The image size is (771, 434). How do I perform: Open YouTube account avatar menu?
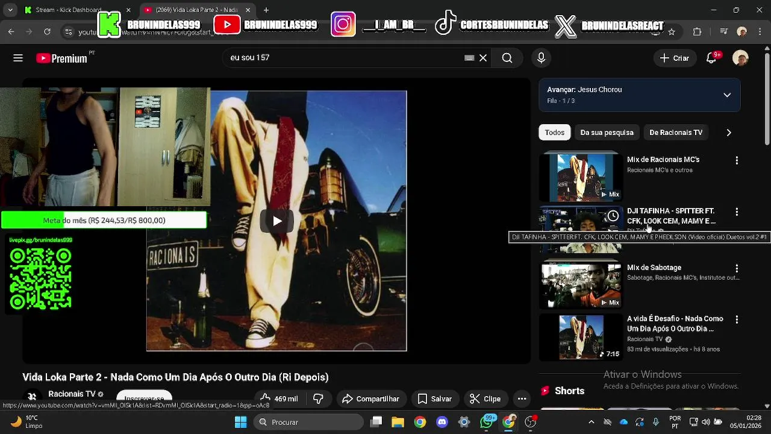740,58
